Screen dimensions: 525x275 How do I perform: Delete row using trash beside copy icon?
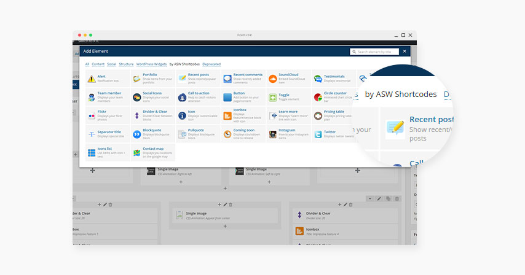point(397,198)
